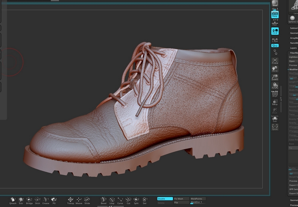Toggle Local symmetry button
298x207 pixels.
[x=275, y=31]
